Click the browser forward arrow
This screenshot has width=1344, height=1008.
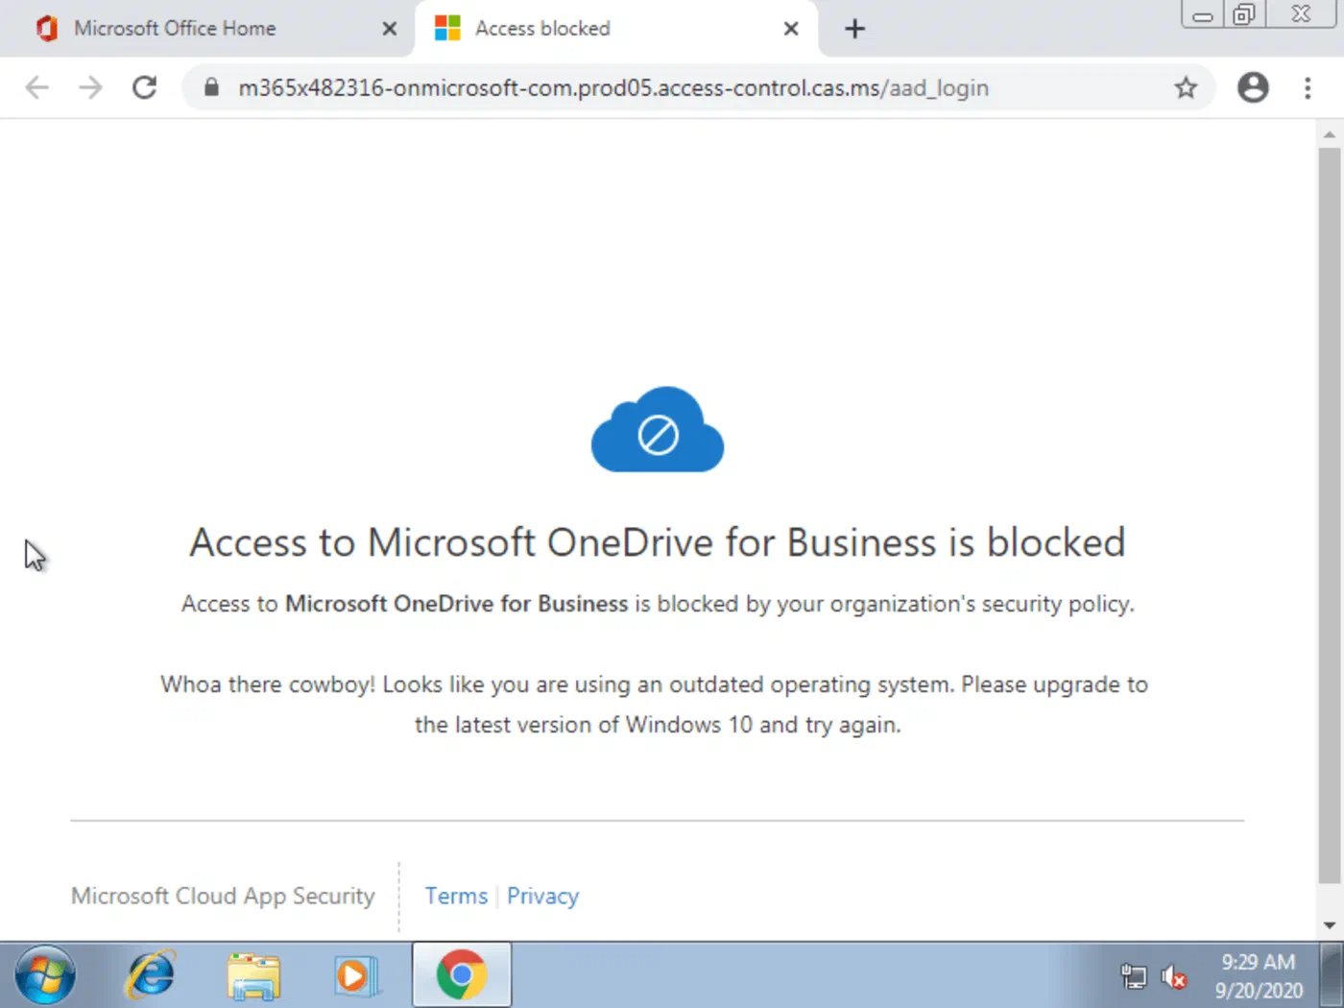tap(90, 87)
